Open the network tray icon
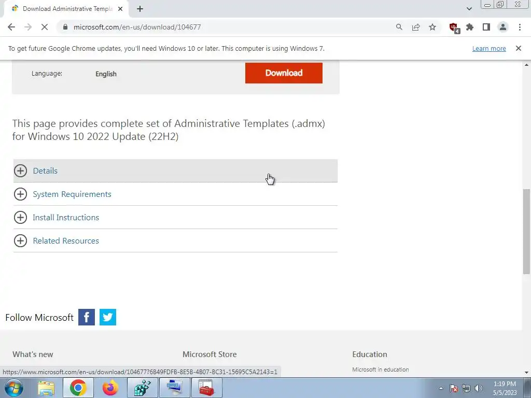531x398 pixels. point(466,388)
